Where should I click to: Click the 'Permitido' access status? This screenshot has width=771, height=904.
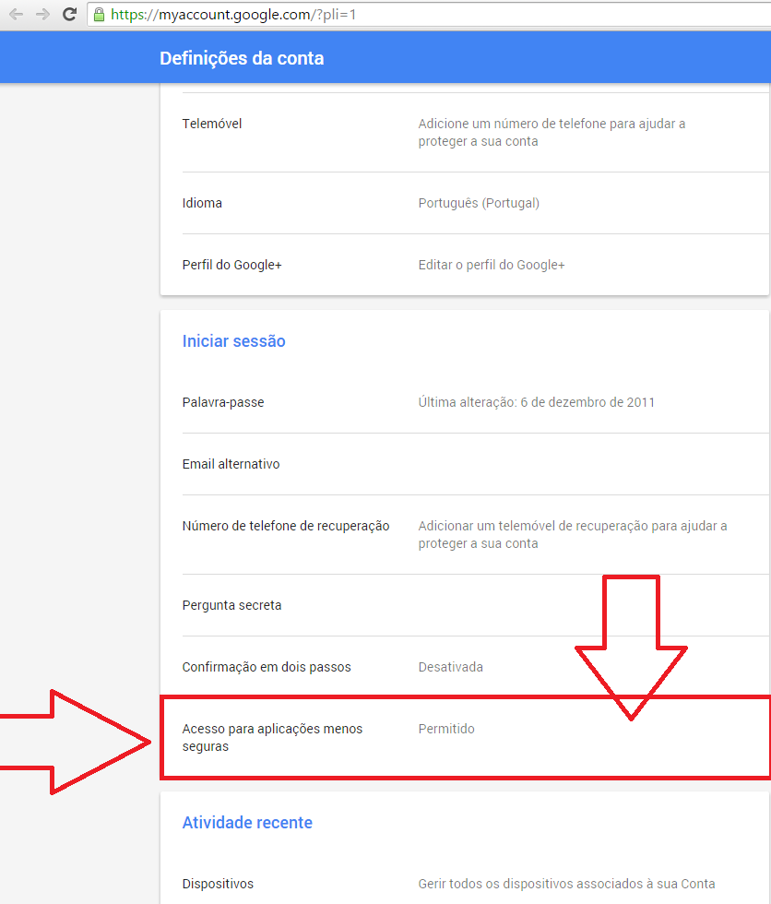446,729
